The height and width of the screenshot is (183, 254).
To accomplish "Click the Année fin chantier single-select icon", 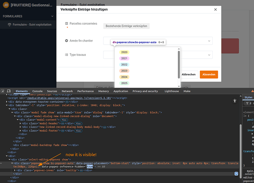I will tap(67, 41).
